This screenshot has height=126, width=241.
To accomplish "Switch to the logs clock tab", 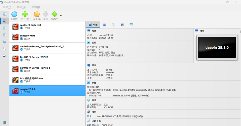I will [x=113, y=25].
